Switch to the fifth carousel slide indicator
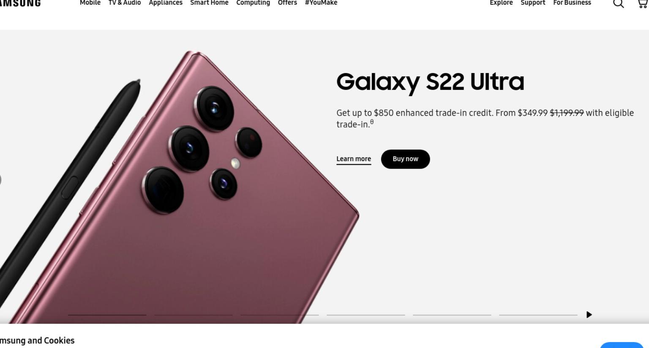649x348 pixels. coord(452,315)
